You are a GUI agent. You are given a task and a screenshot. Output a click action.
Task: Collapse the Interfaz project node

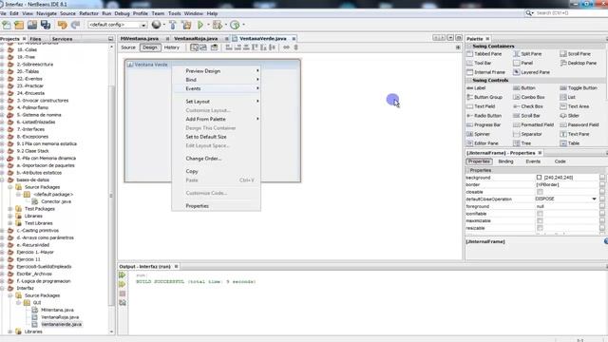(2, 288)
